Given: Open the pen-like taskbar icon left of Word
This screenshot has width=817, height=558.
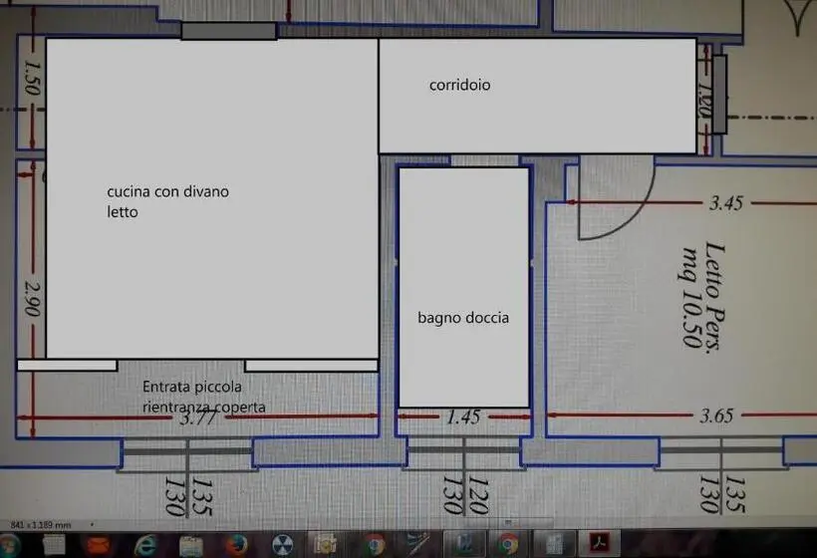Looking at the screenshot, I should 416,545.
